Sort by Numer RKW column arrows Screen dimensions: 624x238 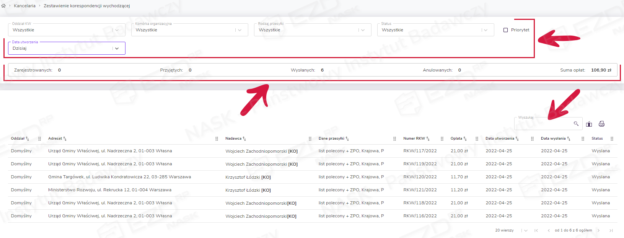[x=428, y=139]
